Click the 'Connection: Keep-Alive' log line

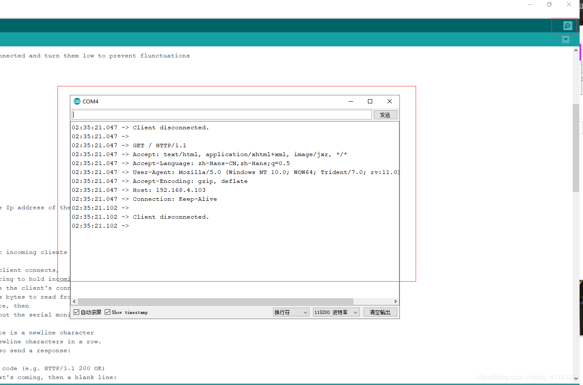click(x=144, y=199)
